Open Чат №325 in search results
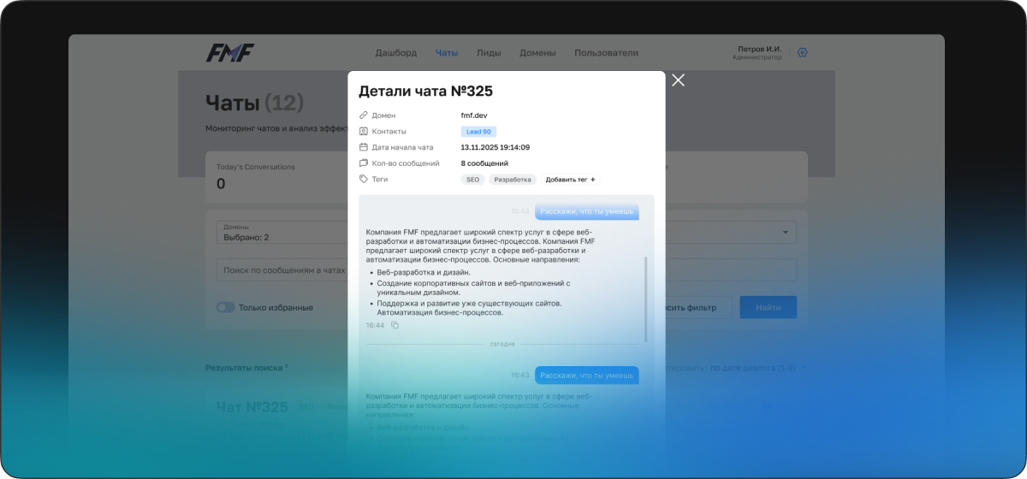This screenshot has height=479, width=1027. tap(252, 408)
